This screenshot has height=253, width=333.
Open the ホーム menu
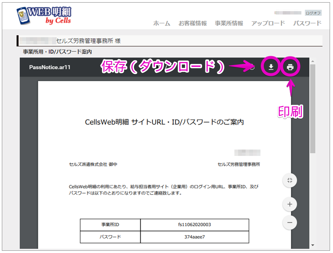[x=161, y=23]
